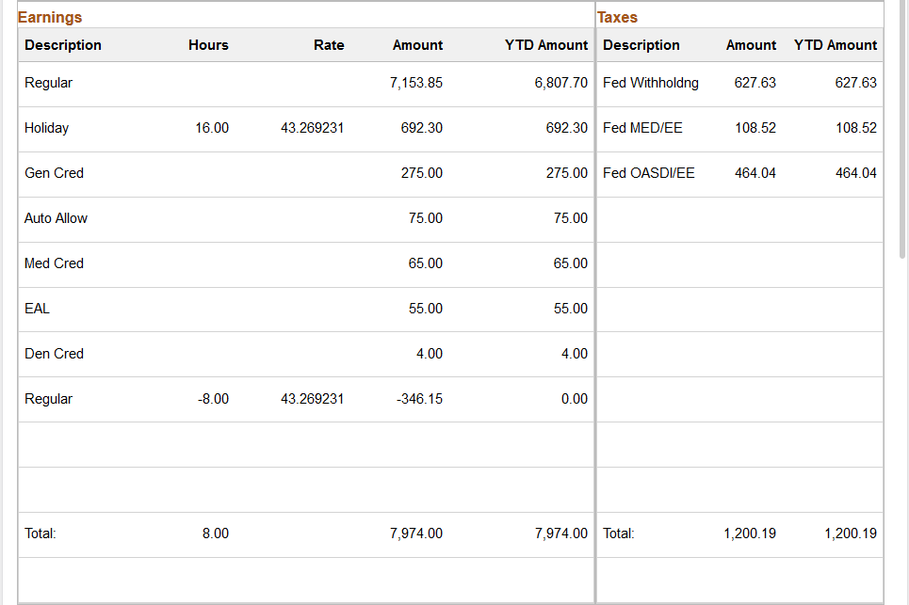
Task: Select the EAL amount 55.00
Action: click(x=426, y=309)
